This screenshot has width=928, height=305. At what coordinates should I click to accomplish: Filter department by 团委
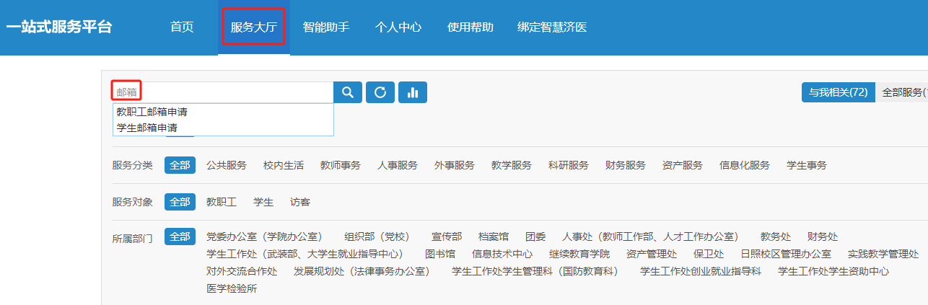(x=535, y=237)
